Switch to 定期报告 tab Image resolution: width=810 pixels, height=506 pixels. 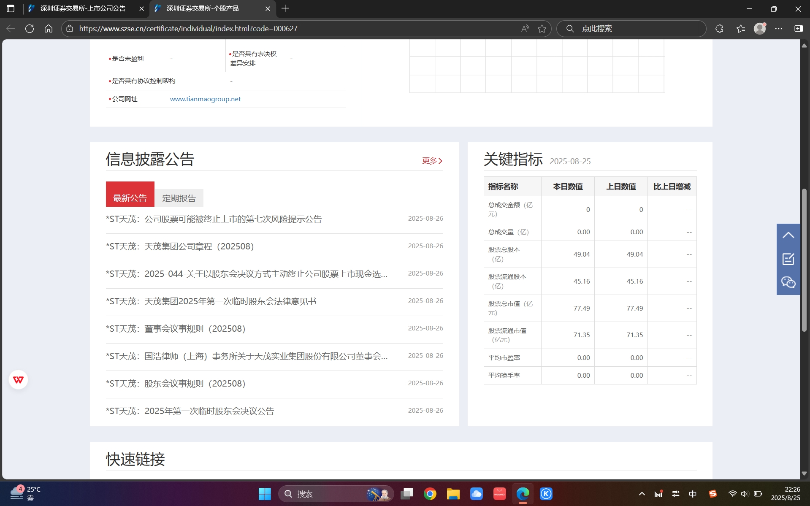click(179, 198)
